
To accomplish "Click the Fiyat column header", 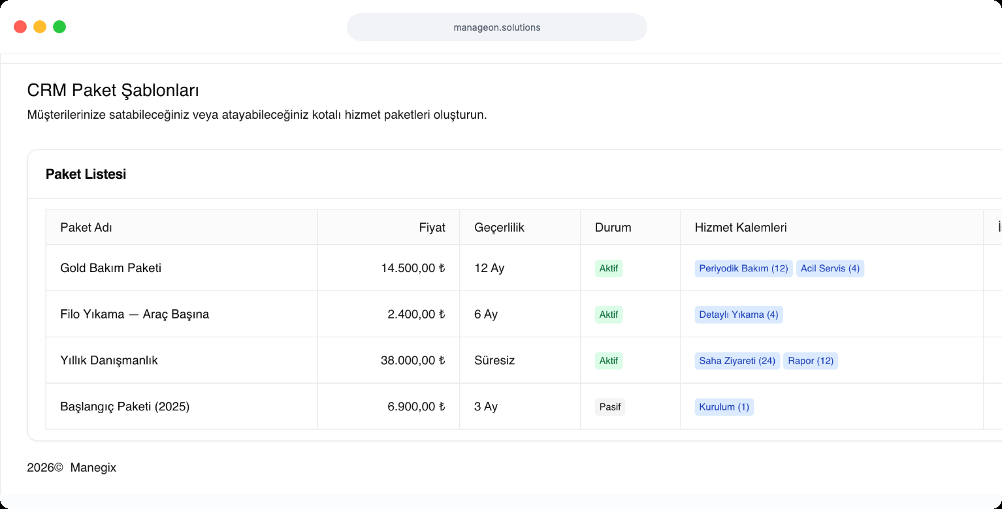I will click(x=389, y=228).
